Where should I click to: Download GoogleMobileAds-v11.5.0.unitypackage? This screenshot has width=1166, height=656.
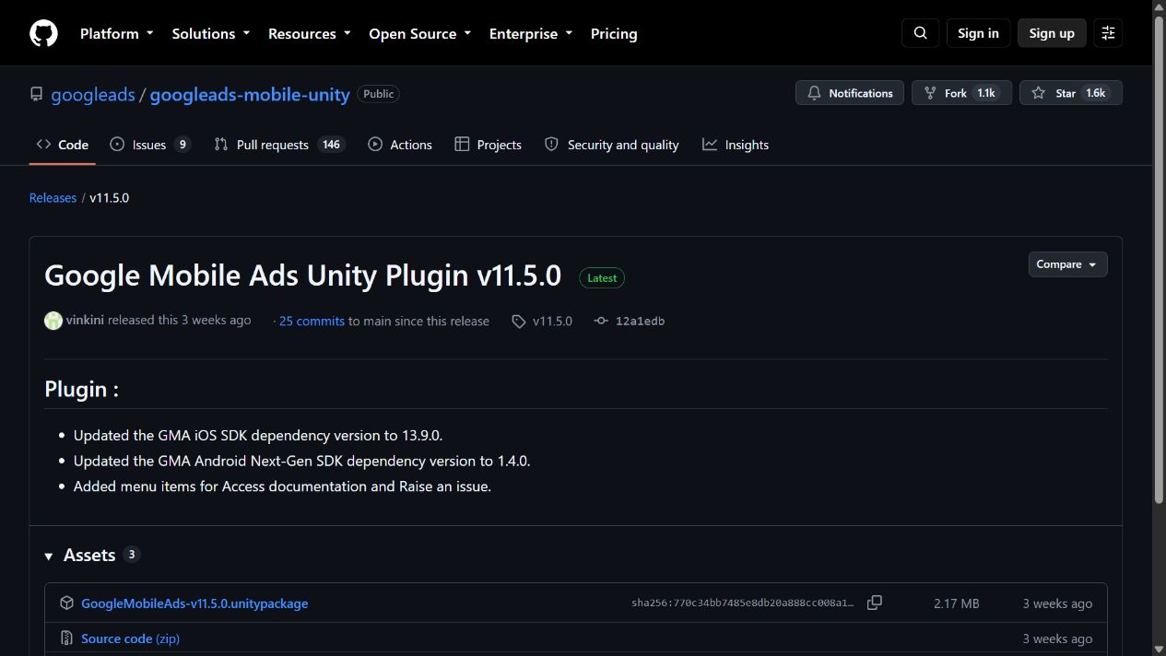pyautogui.click(x=194, y=603)
